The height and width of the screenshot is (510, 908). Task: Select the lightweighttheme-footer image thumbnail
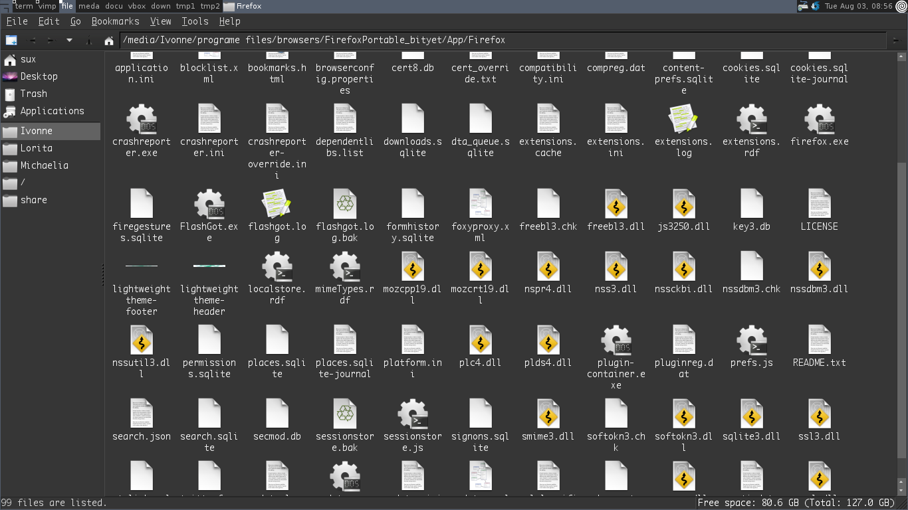click(x=142, y=266)
